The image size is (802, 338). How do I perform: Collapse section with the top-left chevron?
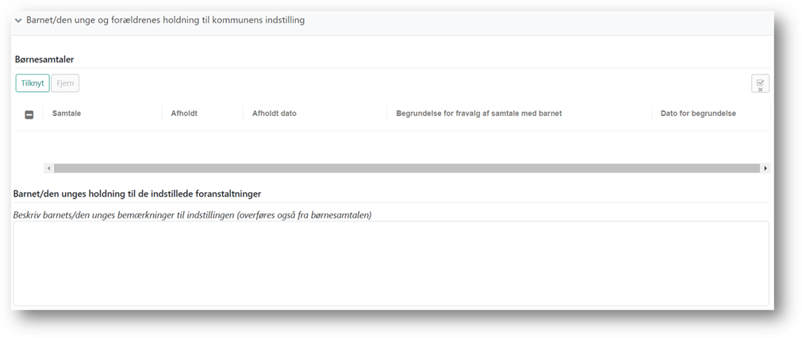point(18,20)
